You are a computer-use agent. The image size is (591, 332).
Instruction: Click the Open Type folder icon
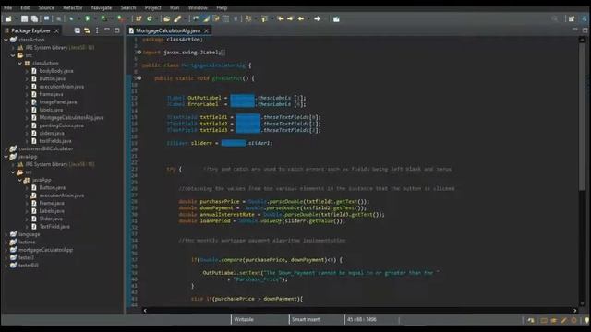coord(166,18)
